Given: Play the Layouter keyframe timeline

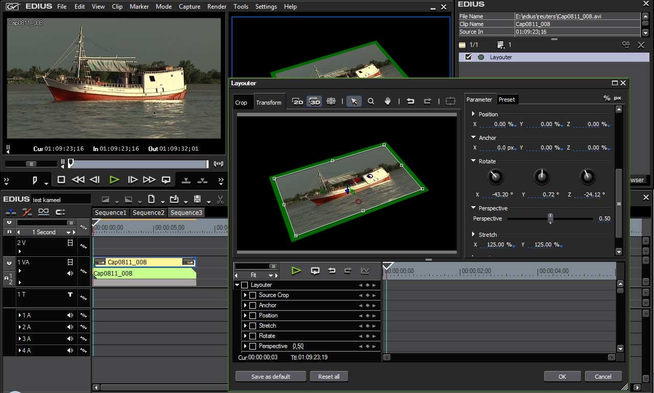Looking at the screenshot, I should 296,271.
